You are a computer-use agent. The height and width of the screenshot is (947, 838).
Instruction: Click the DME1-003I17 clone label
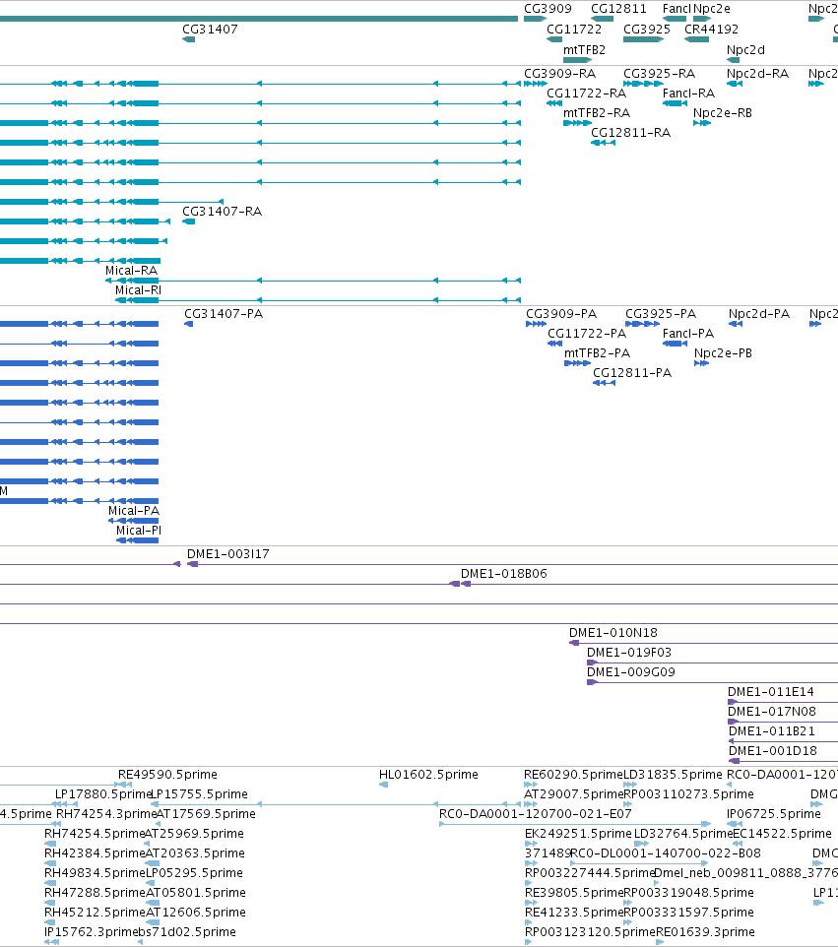click(x=227, y=554)
